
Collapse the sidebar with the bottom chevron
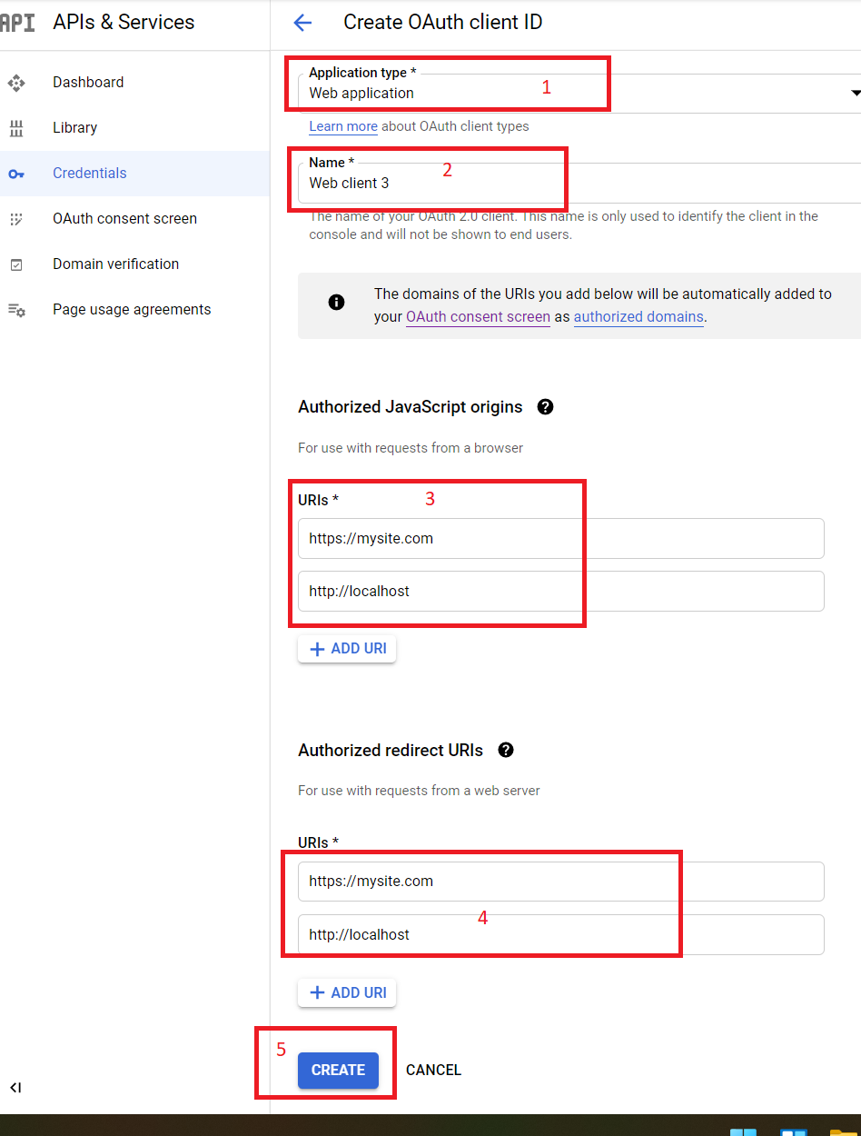(15, 1087)
